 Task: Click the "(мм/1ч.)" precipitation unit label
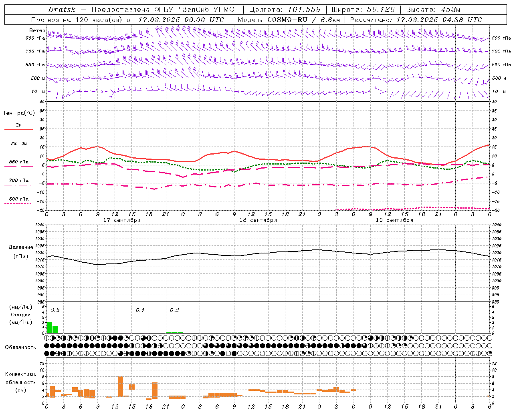pos(20,322)
